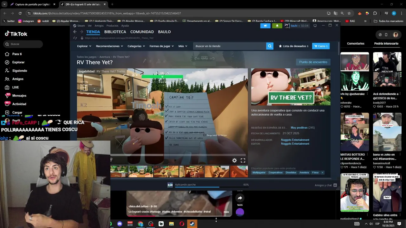
Task: Switch to TikTok Comentarios tab
Action: [356, 43]
